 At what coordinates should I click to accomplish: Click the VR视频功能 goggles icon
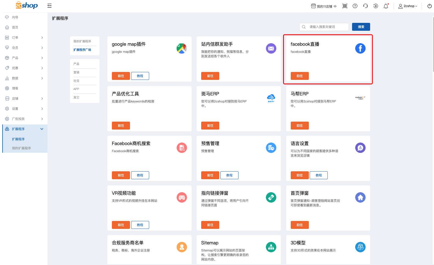pos(182,198)
